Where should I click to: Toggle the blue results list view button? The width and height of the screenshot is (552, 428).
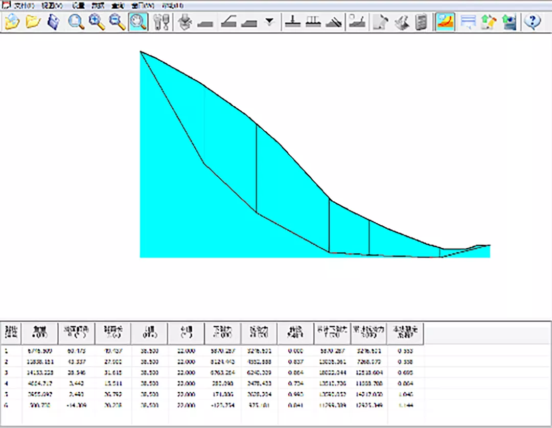click(468, 22)
